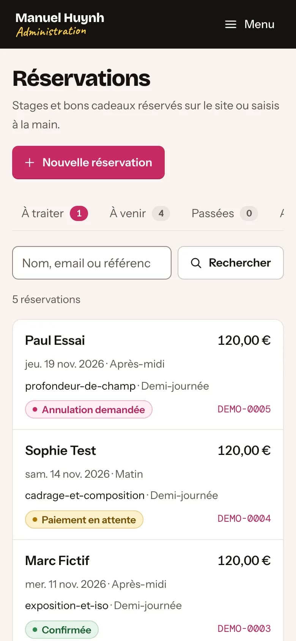Click the À venir count badge

[x=161, y=213]
